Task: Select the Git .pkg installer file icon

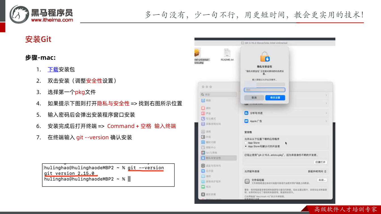Action: 197,52
